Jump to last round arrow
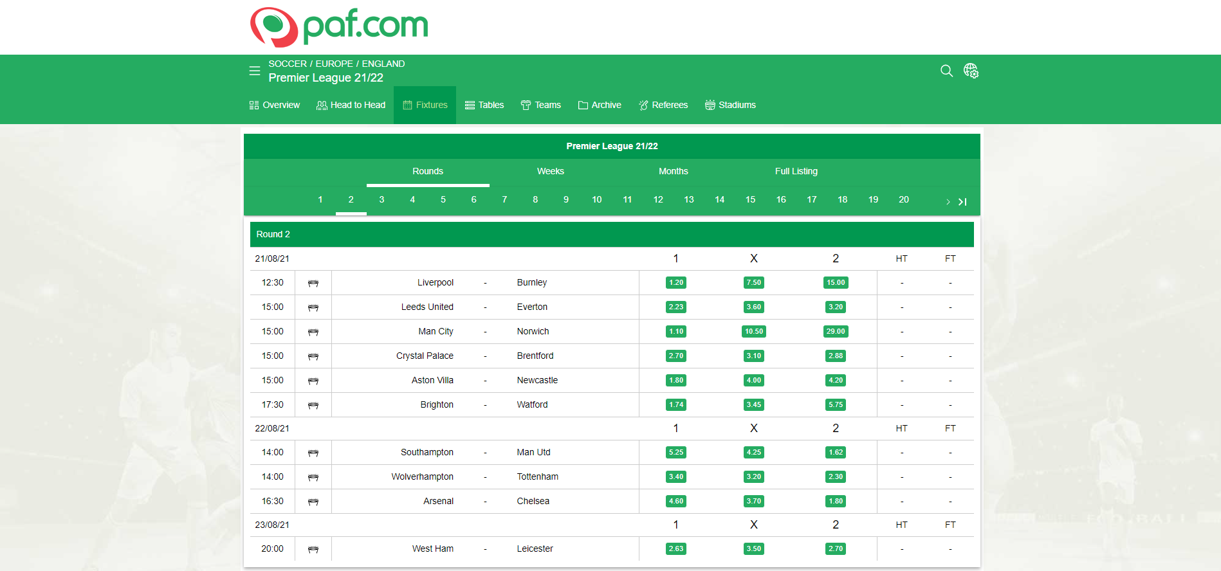This screenshot has height=571, width=1221. [962, 202]
